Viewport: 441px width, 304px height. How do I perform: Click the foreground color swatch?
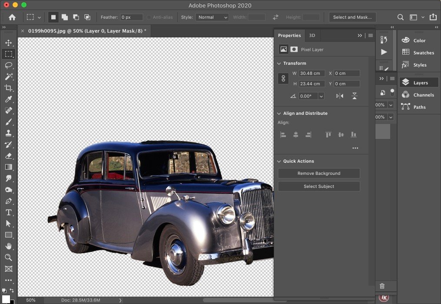(x=6, y=299)
